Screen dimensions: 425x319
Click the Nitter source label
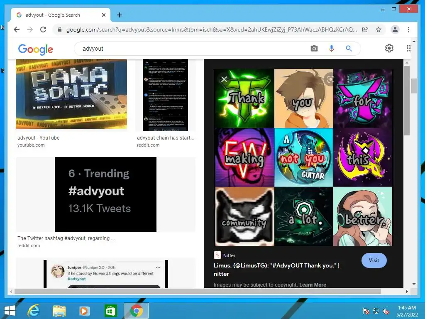pyautogui.click(x=229, y=255)
